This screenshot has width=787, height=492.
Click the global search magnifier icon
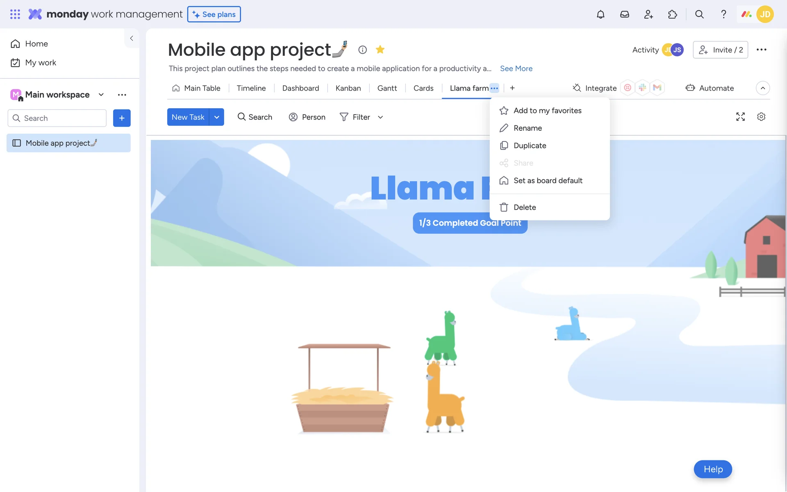[699, 14]
